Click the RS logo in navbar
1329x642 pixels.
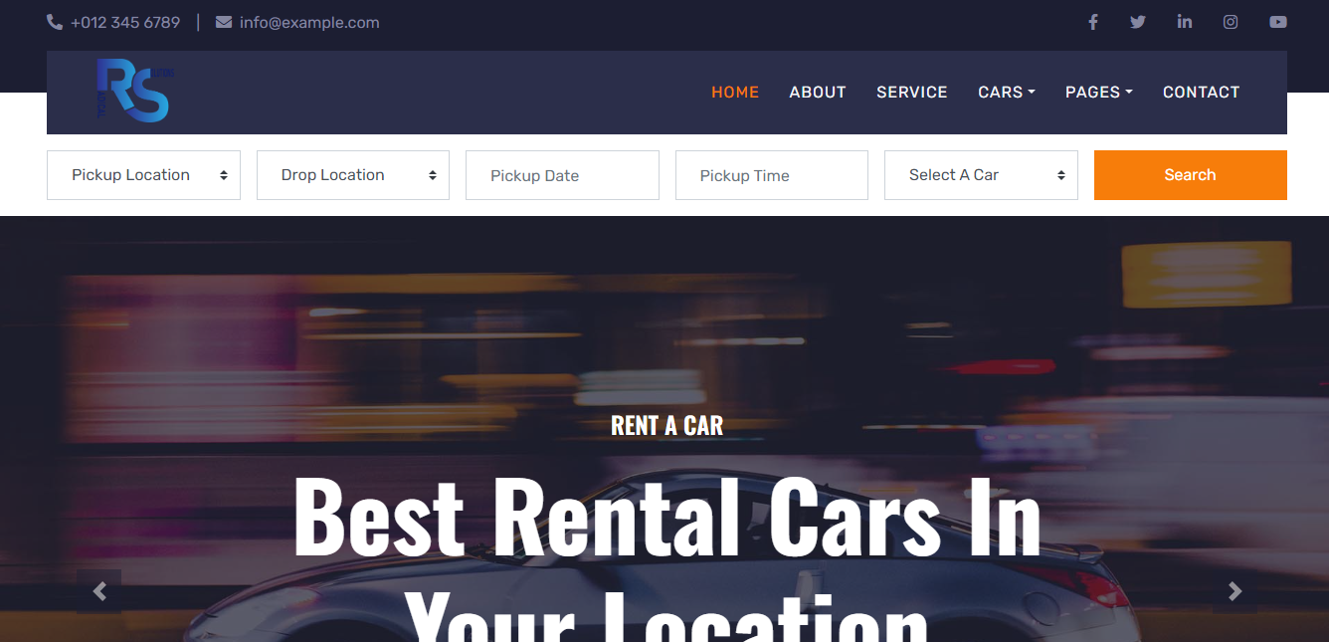tap(135, 92)
